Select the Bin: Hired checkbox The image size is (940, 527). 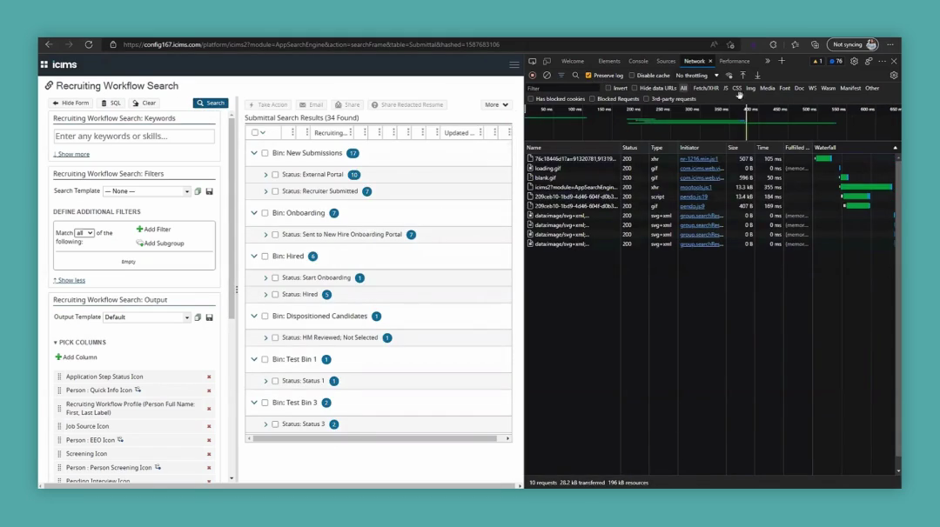tap(265, 257)
